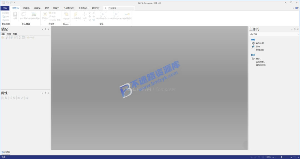Open the dropdown arrow in assembly panel toolbar
The height and width of the screenshot is (159, 300).
[31, 38]
